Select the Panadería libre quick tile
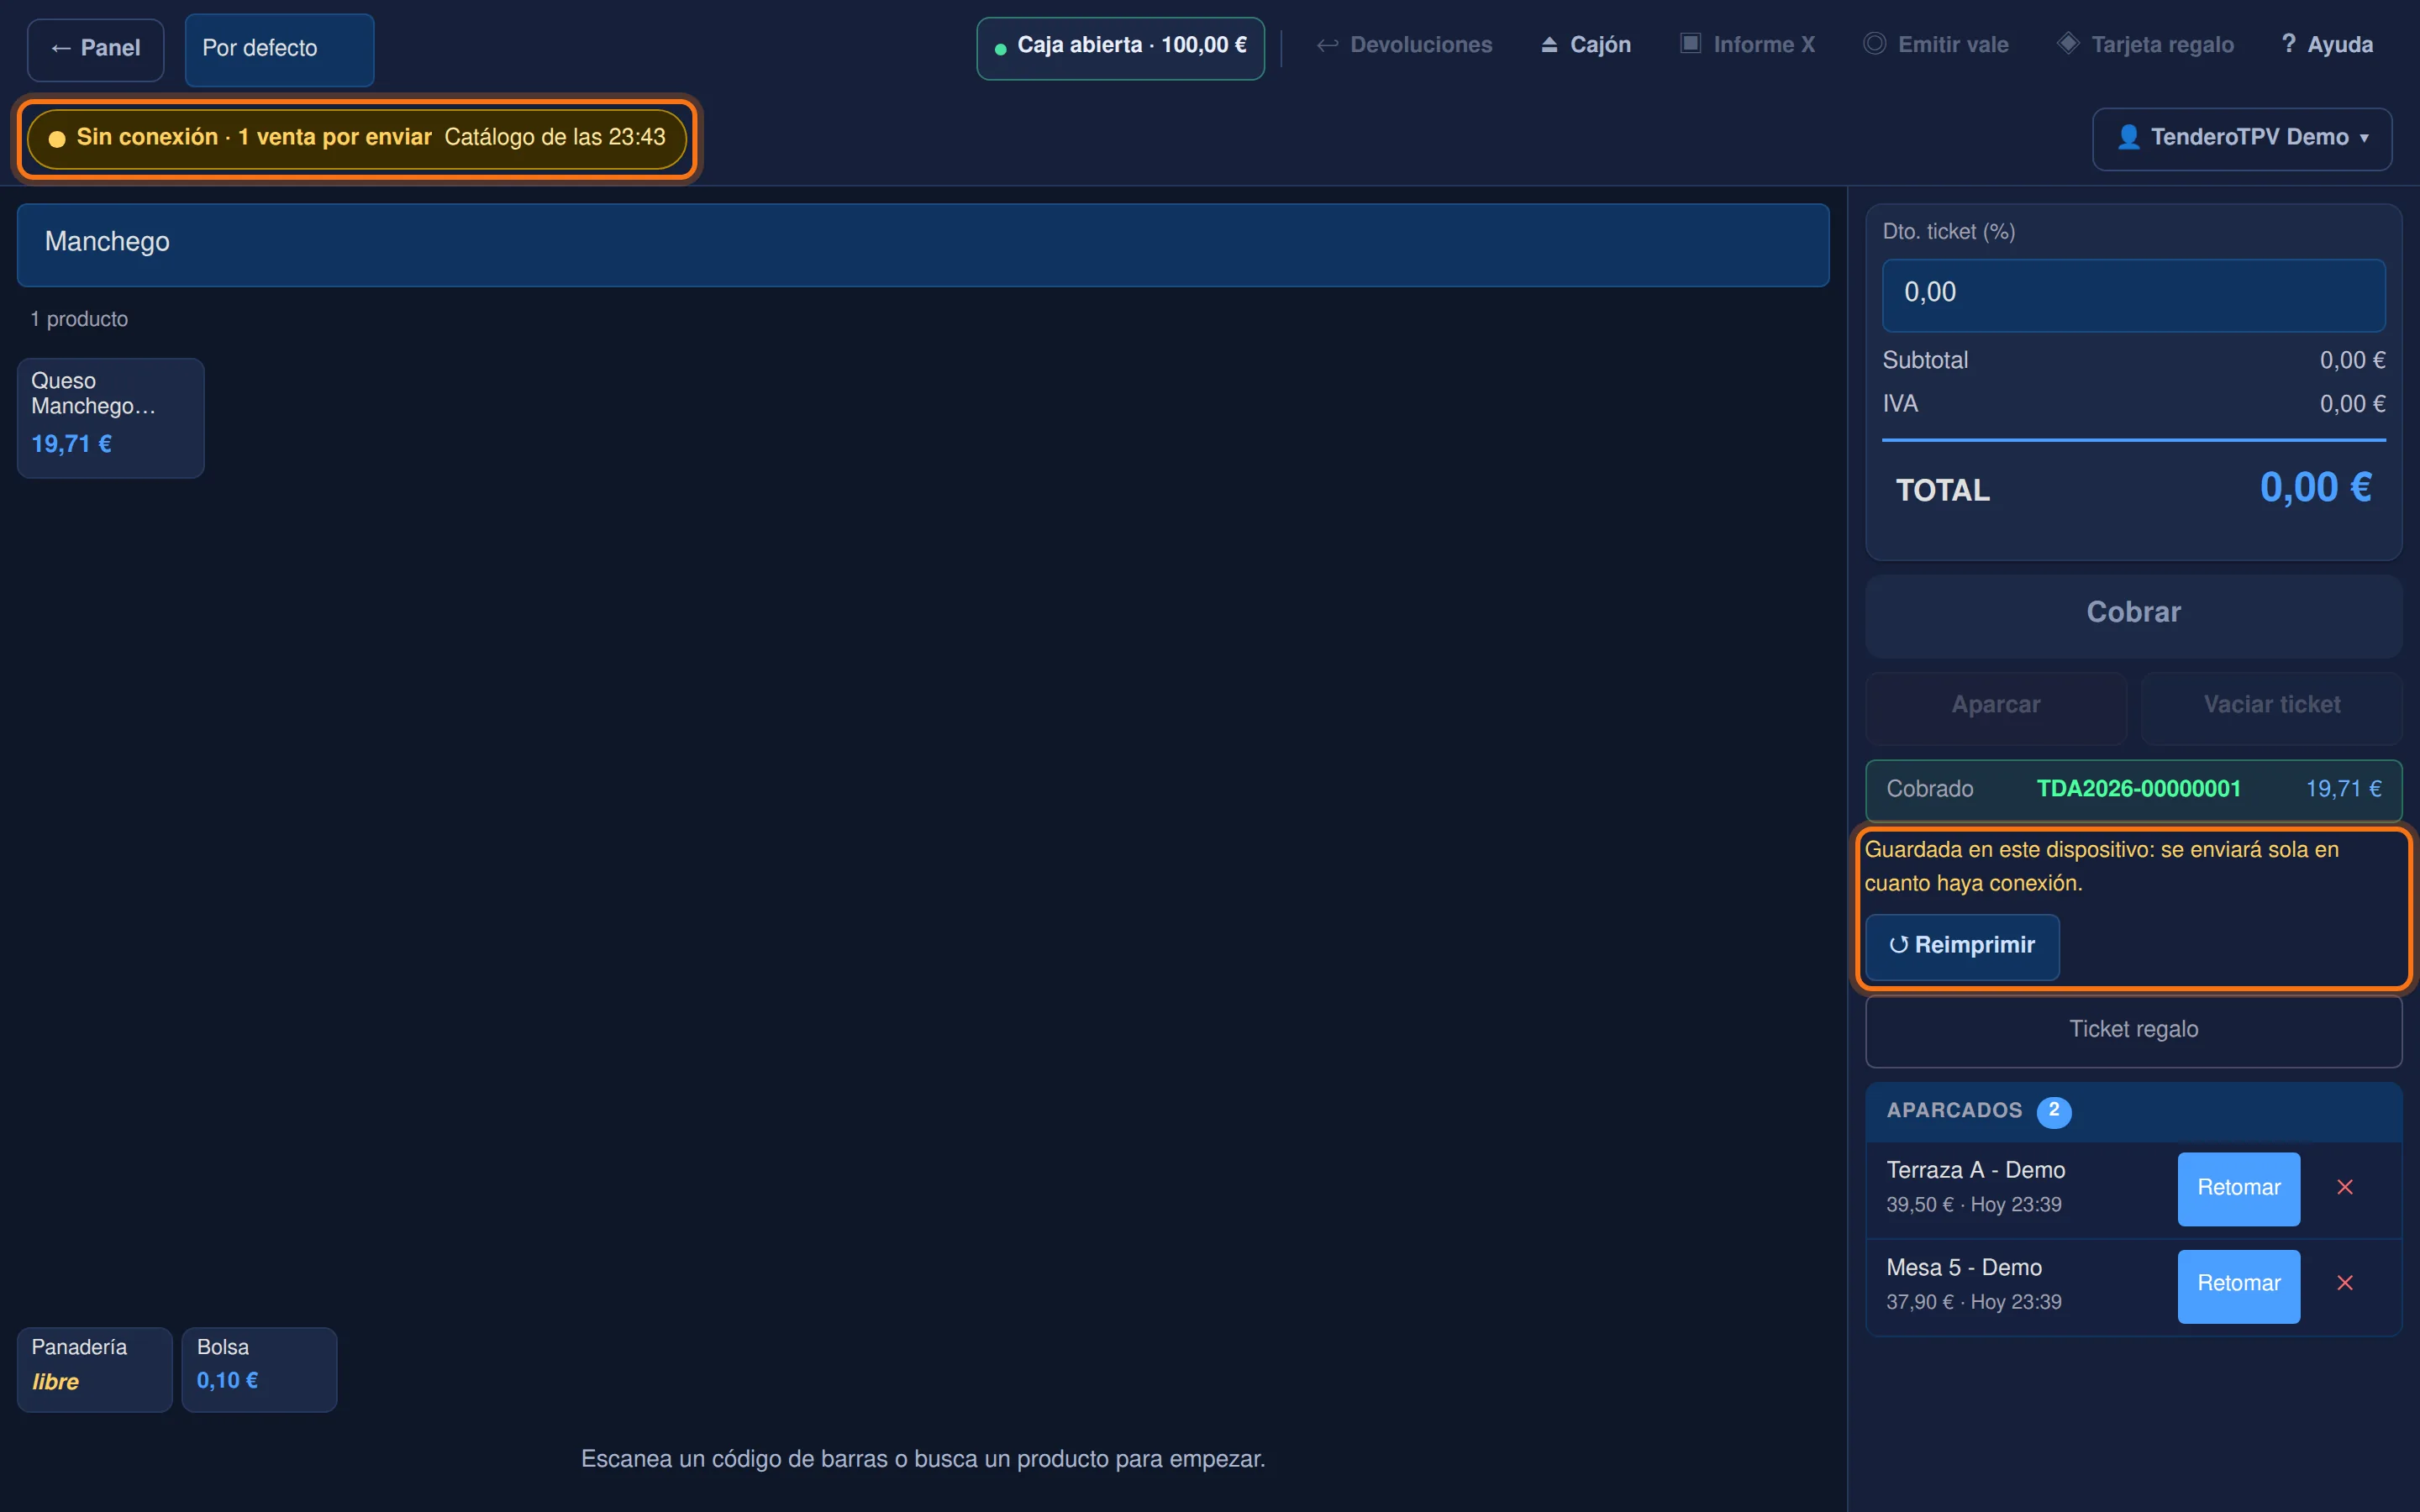The width and height of the screenshot is (2420, 1512). 95,1369
